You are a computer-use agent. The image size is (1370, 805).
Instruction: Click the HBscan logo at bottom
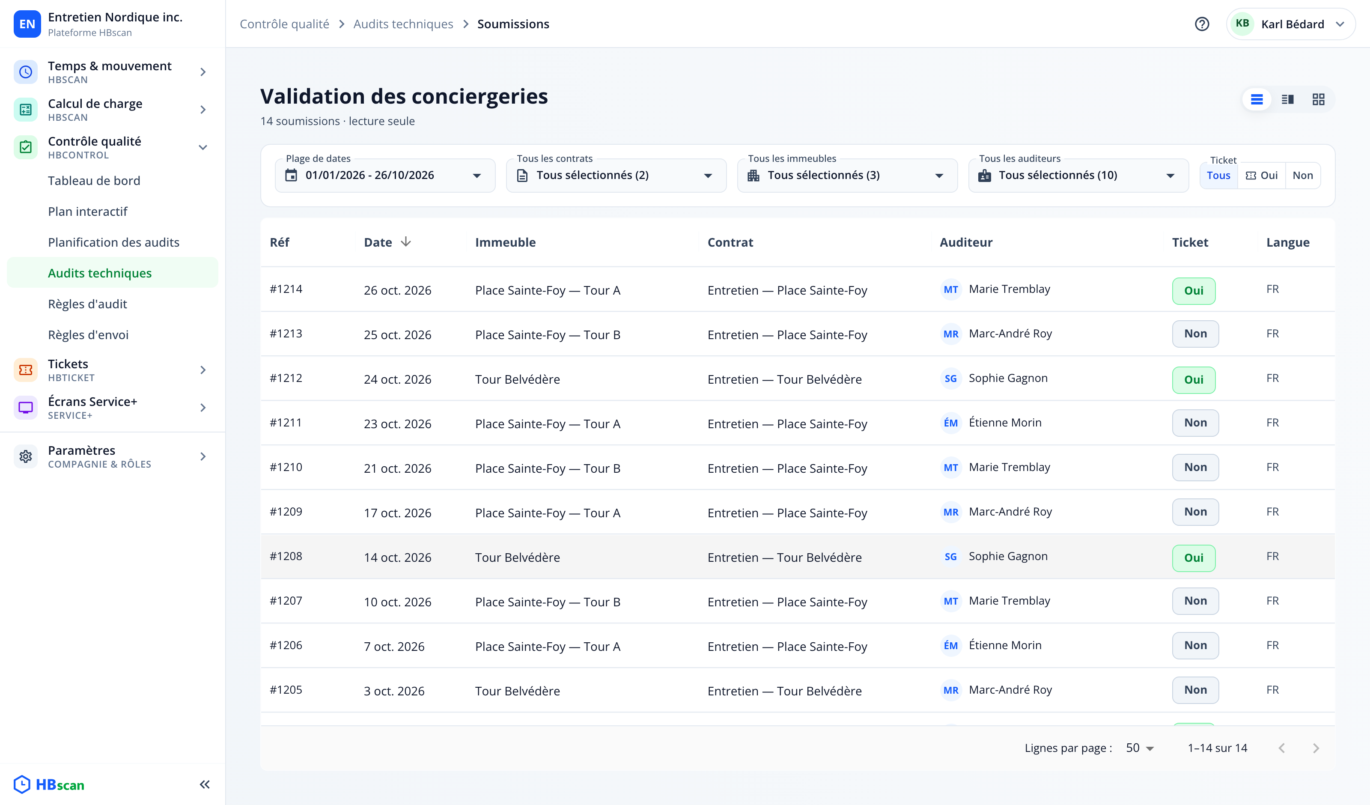pos(49,784)
